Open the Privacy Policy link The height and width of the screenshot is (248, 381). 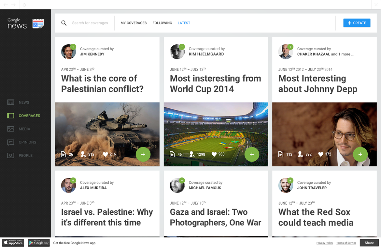[x=325, y=243]
